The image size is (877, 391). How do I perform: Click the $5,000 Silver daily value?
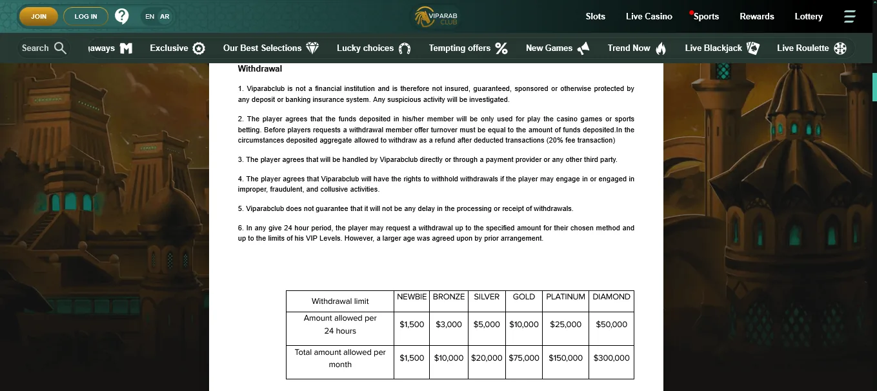[487, 325]
